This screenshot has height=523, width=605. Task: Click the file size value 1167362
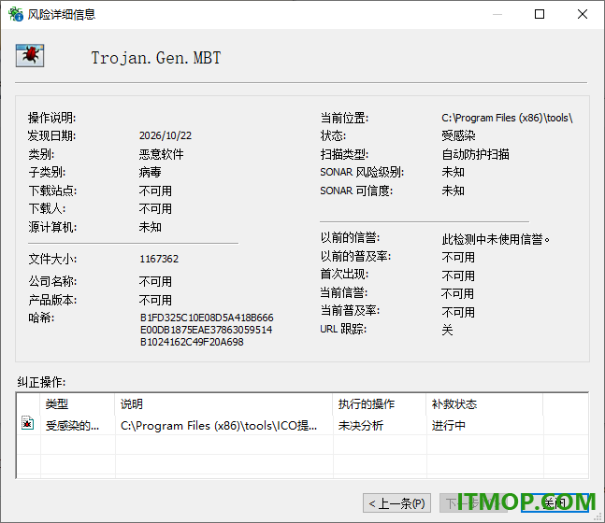pos(159,259)
